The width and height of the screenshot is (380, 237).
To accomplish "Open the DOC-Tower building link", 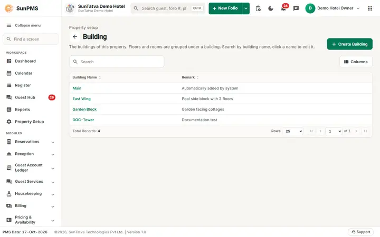I will point(83,120).
